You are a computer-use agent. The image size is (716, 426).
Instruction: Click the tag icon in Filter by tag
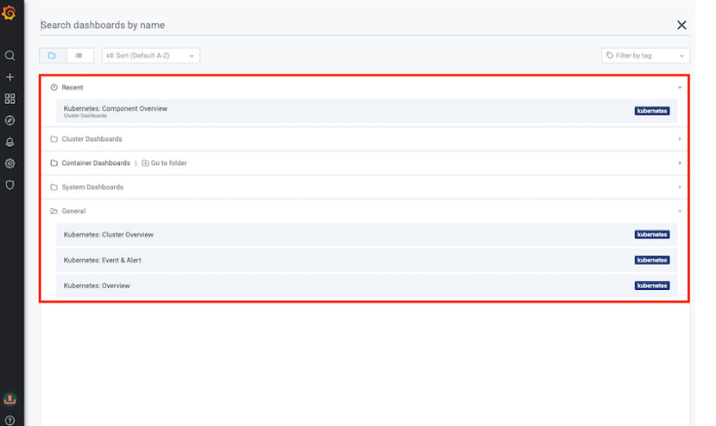610,55
